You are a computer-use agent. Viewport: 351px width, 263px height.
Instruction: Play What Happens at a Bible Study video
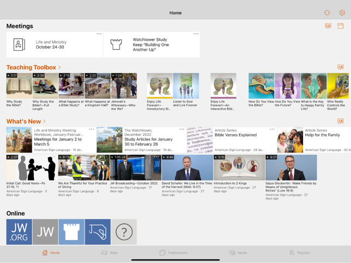(x=72, y=86)
